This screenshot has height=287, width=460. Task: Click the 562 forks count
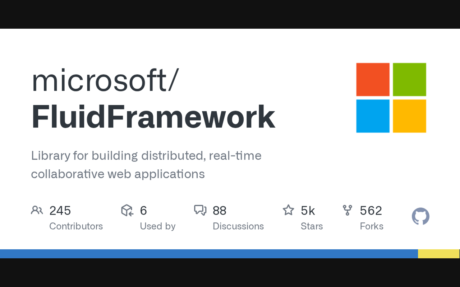tap(371, 211)
